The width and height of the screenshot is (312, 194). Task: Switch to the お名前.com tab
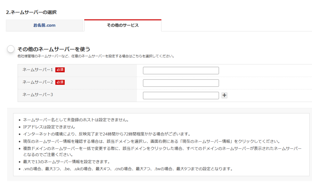[44, 25]
